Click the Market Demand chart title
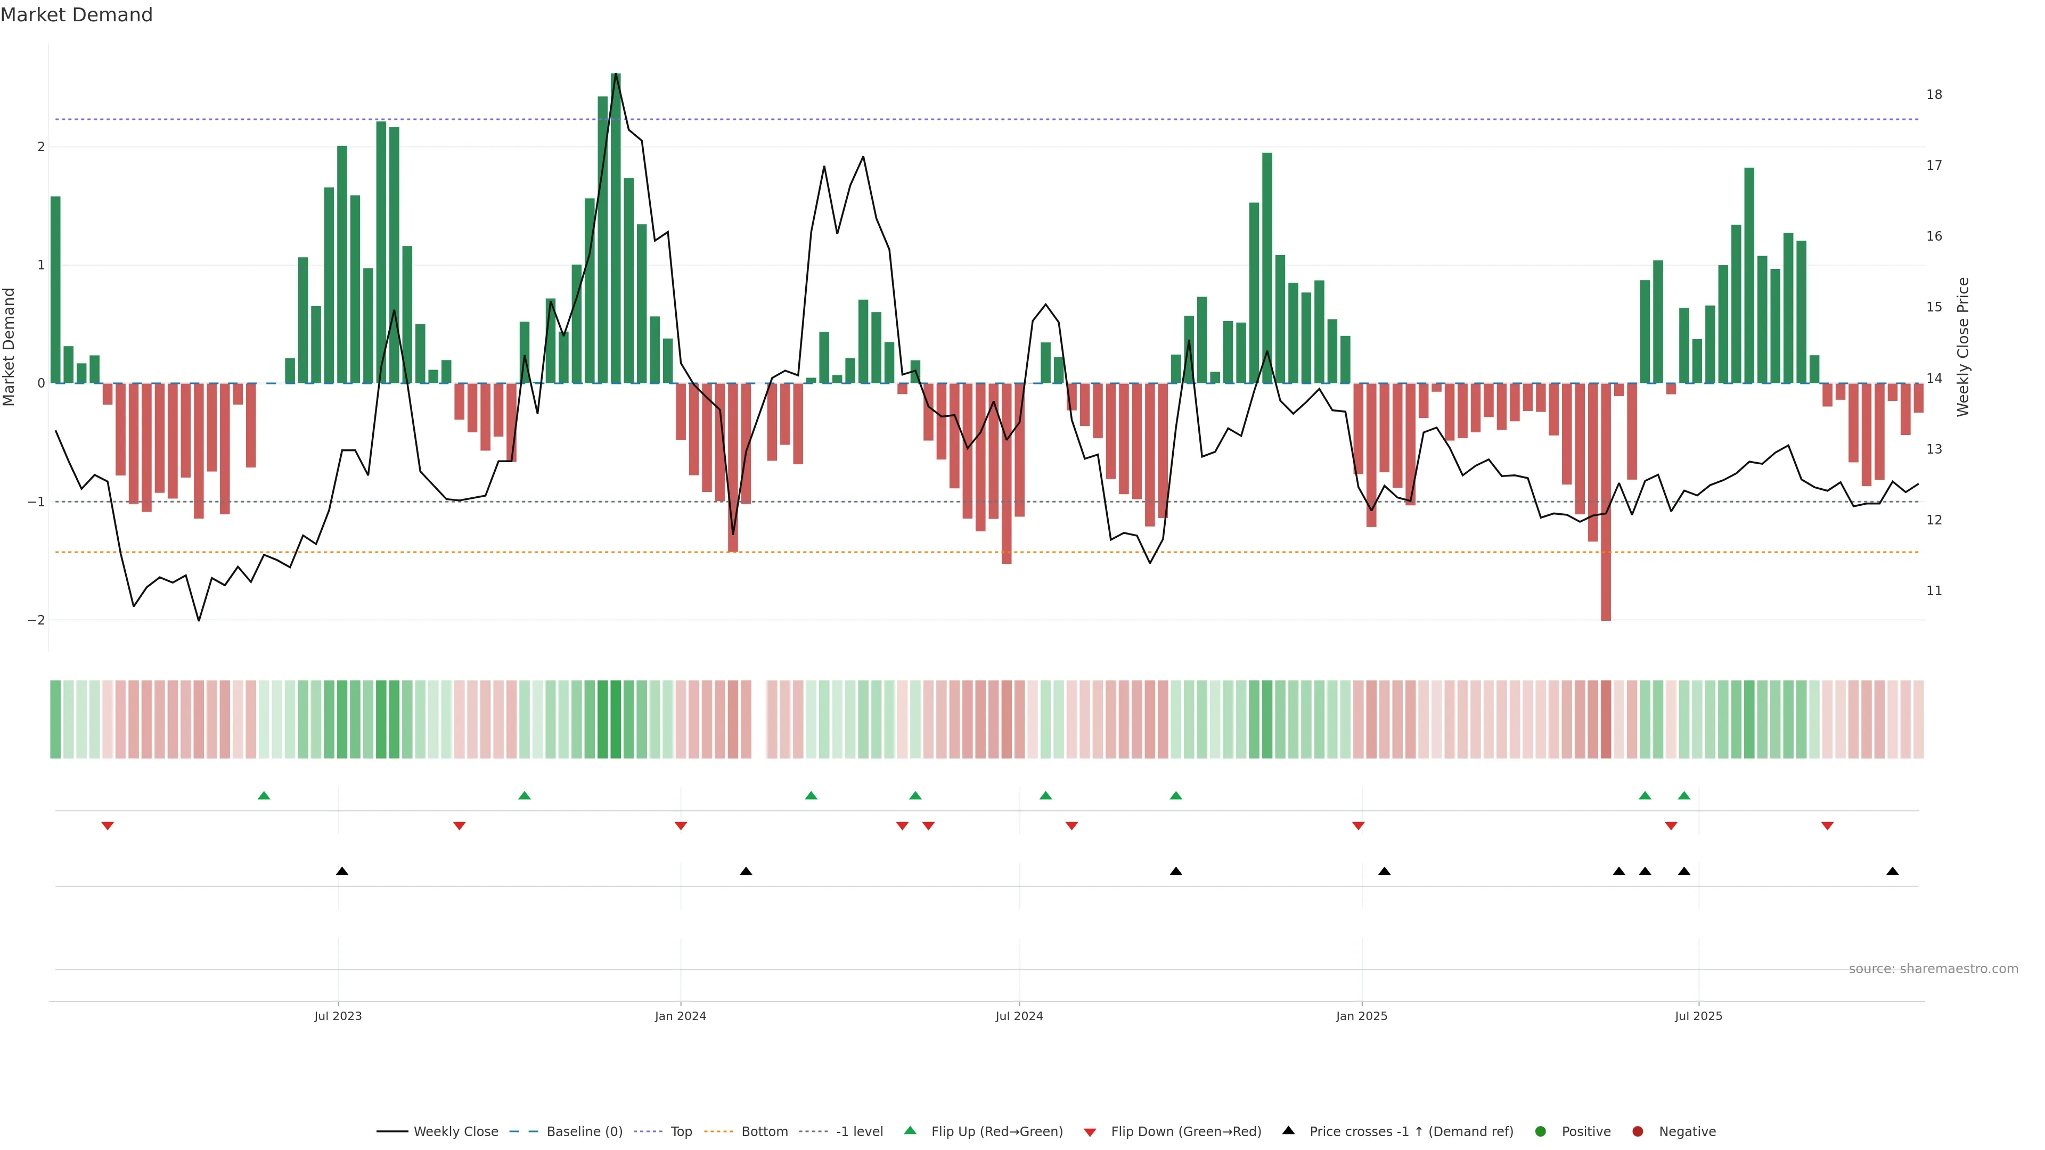This screenshot has height=1150, width=2045. (76, 15)
